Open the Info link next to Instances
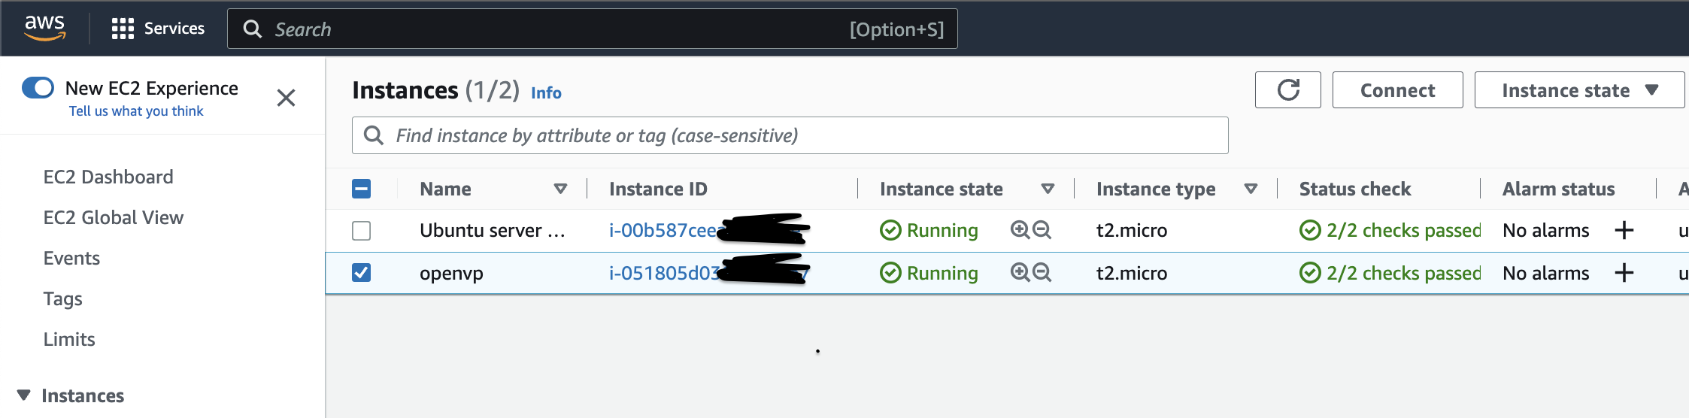This screenshot has height=418, width=1689. coord(546,92)
